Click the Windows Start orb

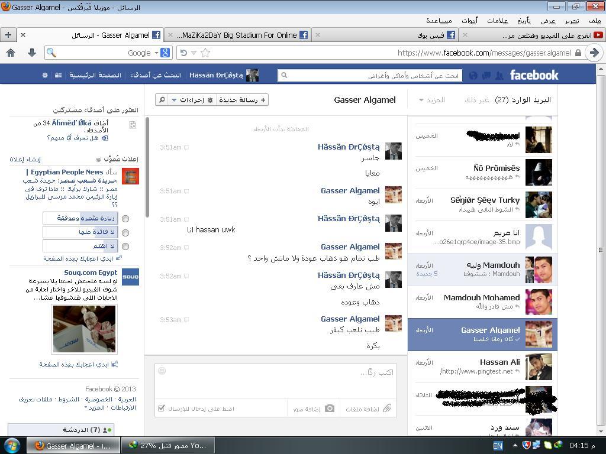pyautogui.click(x=12, y=446)
